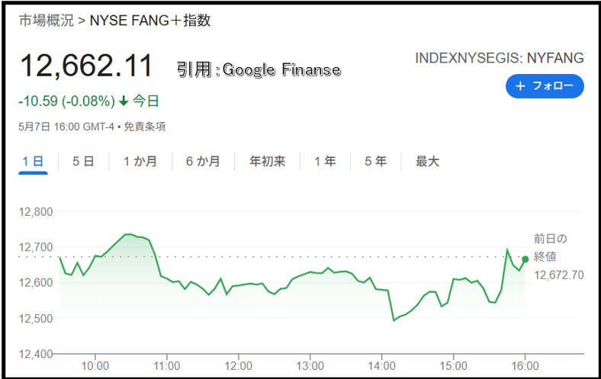
Task: Switch to the 5年 range
Action: click(x=375, y=162)
